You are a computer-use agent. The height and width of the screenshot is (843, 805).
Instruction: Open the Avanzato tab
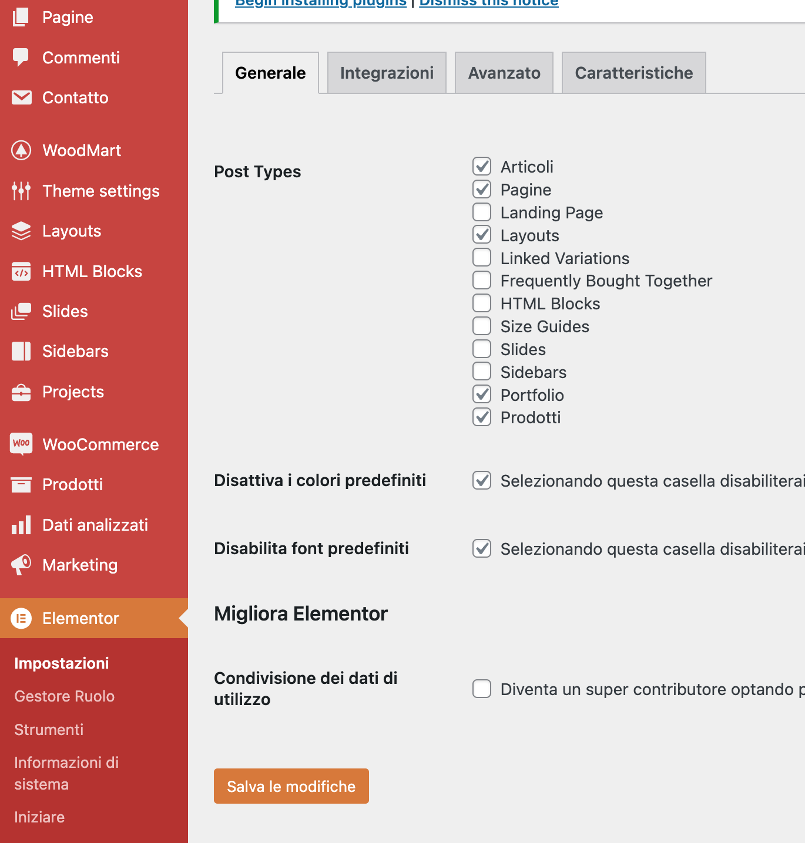(504, 73)
